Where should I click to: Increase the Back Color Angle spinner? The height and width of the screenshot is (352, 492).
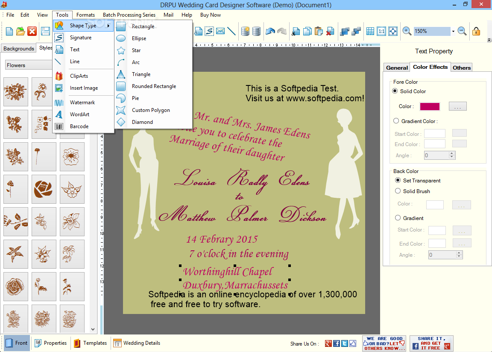459,253
